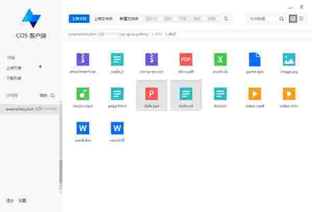The image size is (312, 212).
Task: Click the magnifier search icon
Action: 281,19
